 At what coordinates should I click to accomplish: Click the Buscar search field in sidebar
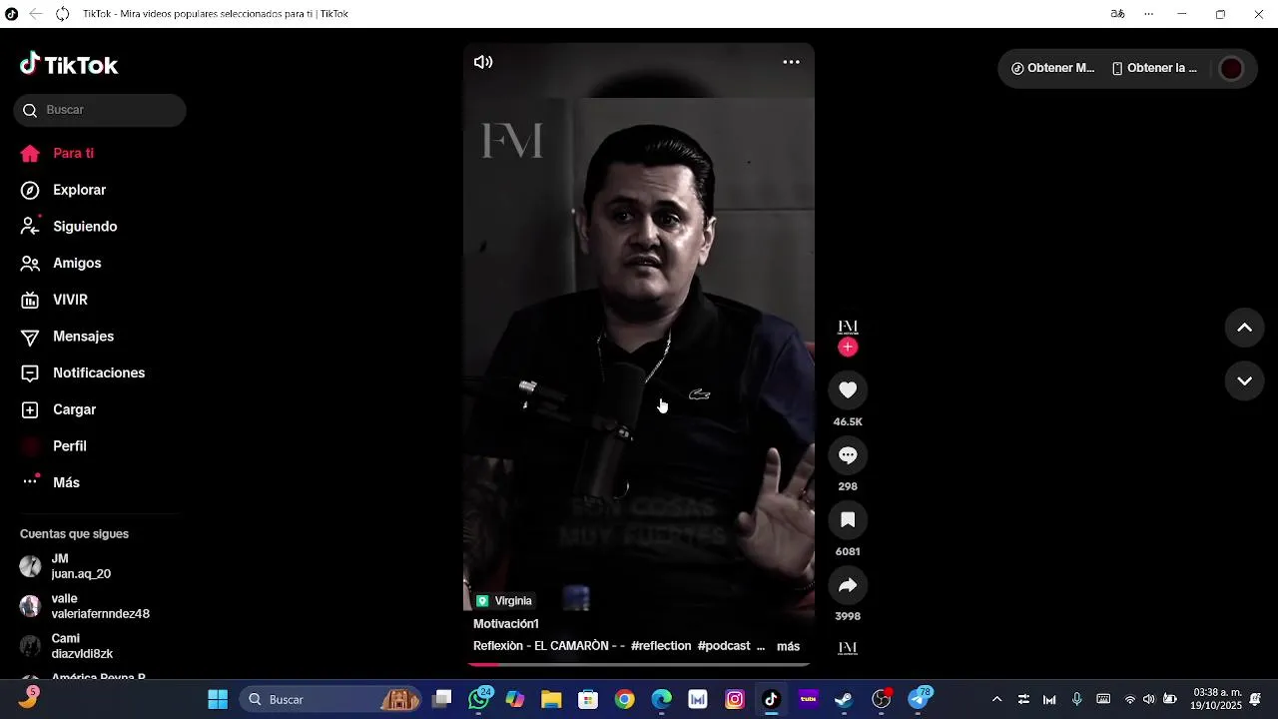coord(100,110)
